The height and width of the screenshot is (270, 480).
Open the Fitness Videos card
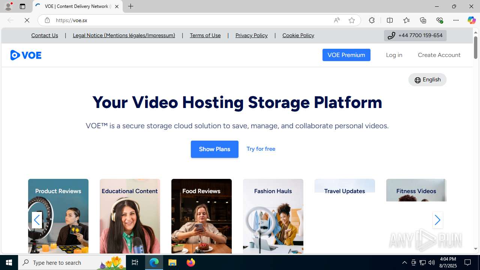416,216
